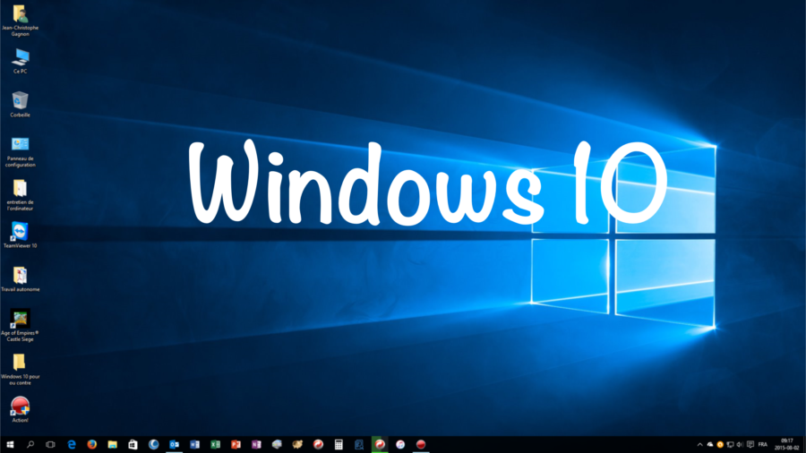Open Firefox from the taskbar
Image resolution: width=806 pixels, height=453 pixels.
(92, 444)
